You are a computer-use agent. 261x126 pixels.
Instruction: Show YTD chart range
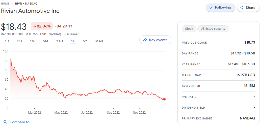tap(59, 41)
